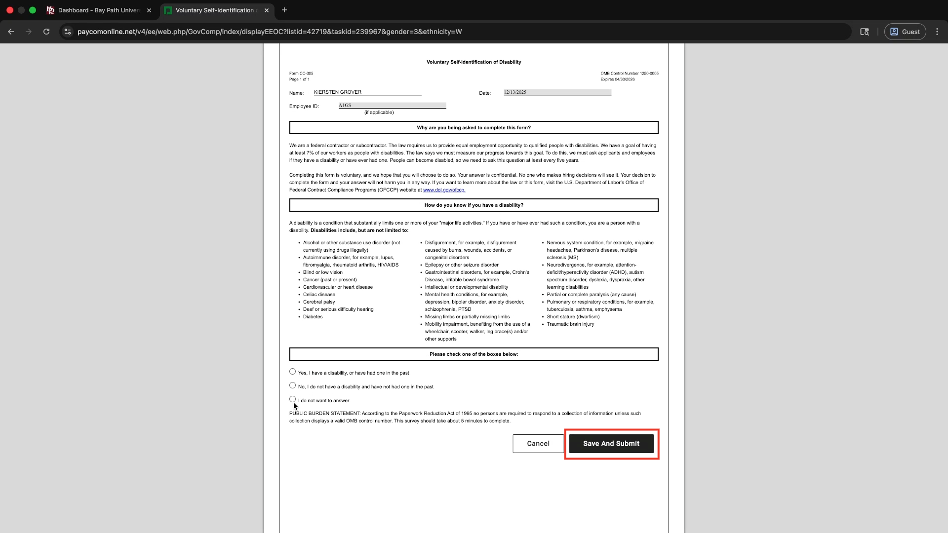The height and width of the screenshot is (533, 948).
Task: Click the tab search icon in toolbar
Action: coord(865,32)
